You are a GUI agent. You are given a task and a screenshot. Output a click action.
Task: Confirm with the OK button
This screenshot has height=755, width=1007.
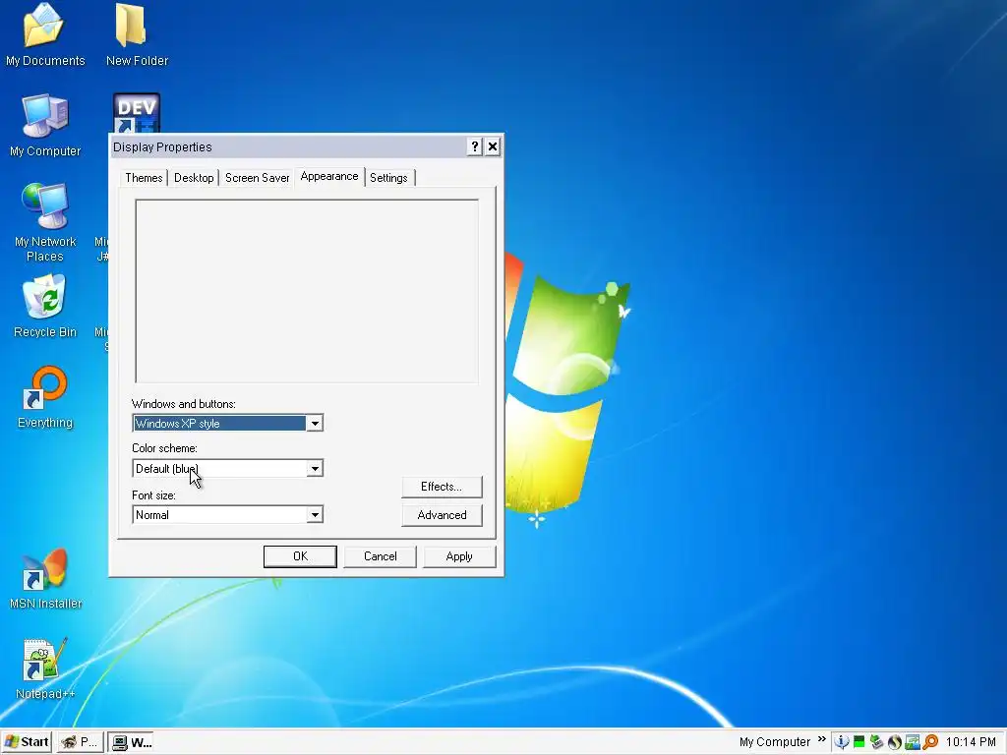(300, 556)
